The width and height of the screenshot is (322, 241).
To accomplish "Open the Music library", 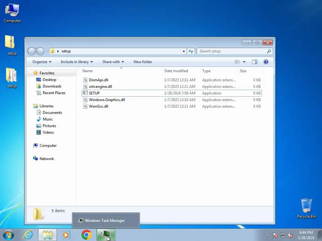I will point(48,119).
